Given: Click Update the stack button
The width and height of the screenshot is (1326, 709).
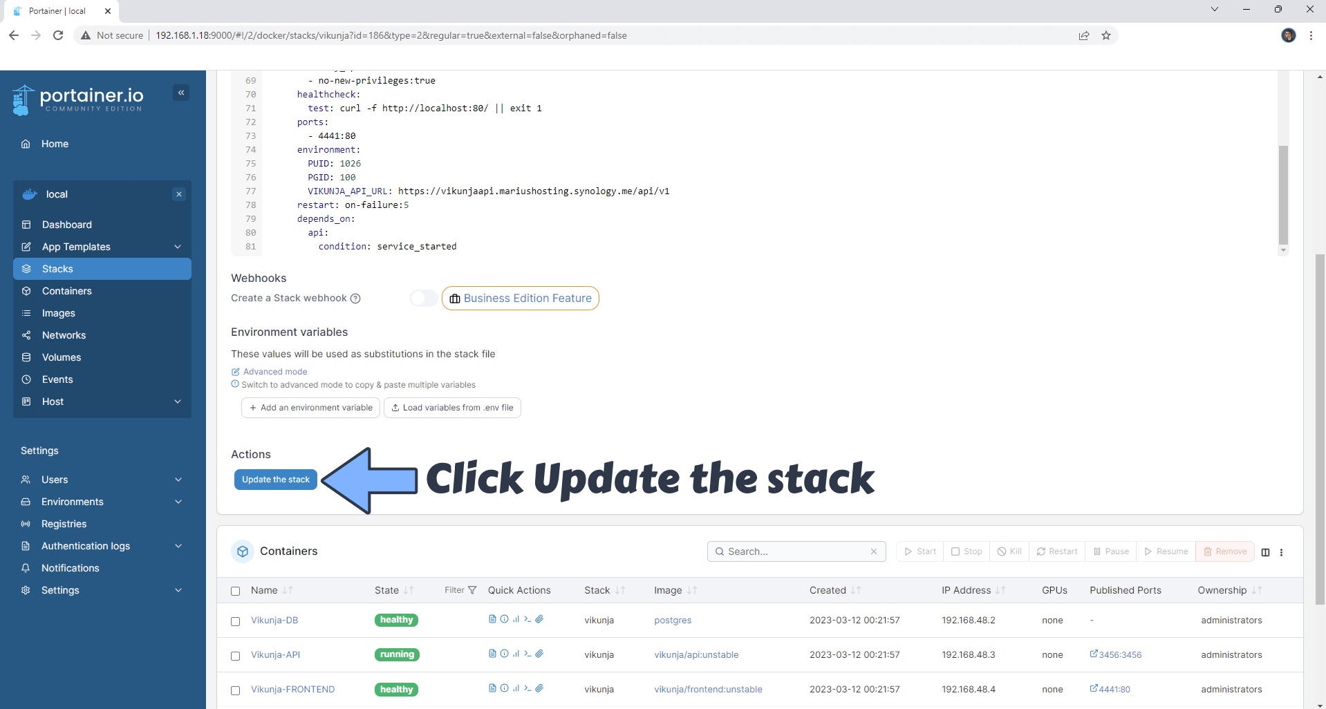Looking at the screenshot, I should pos(275,480).
